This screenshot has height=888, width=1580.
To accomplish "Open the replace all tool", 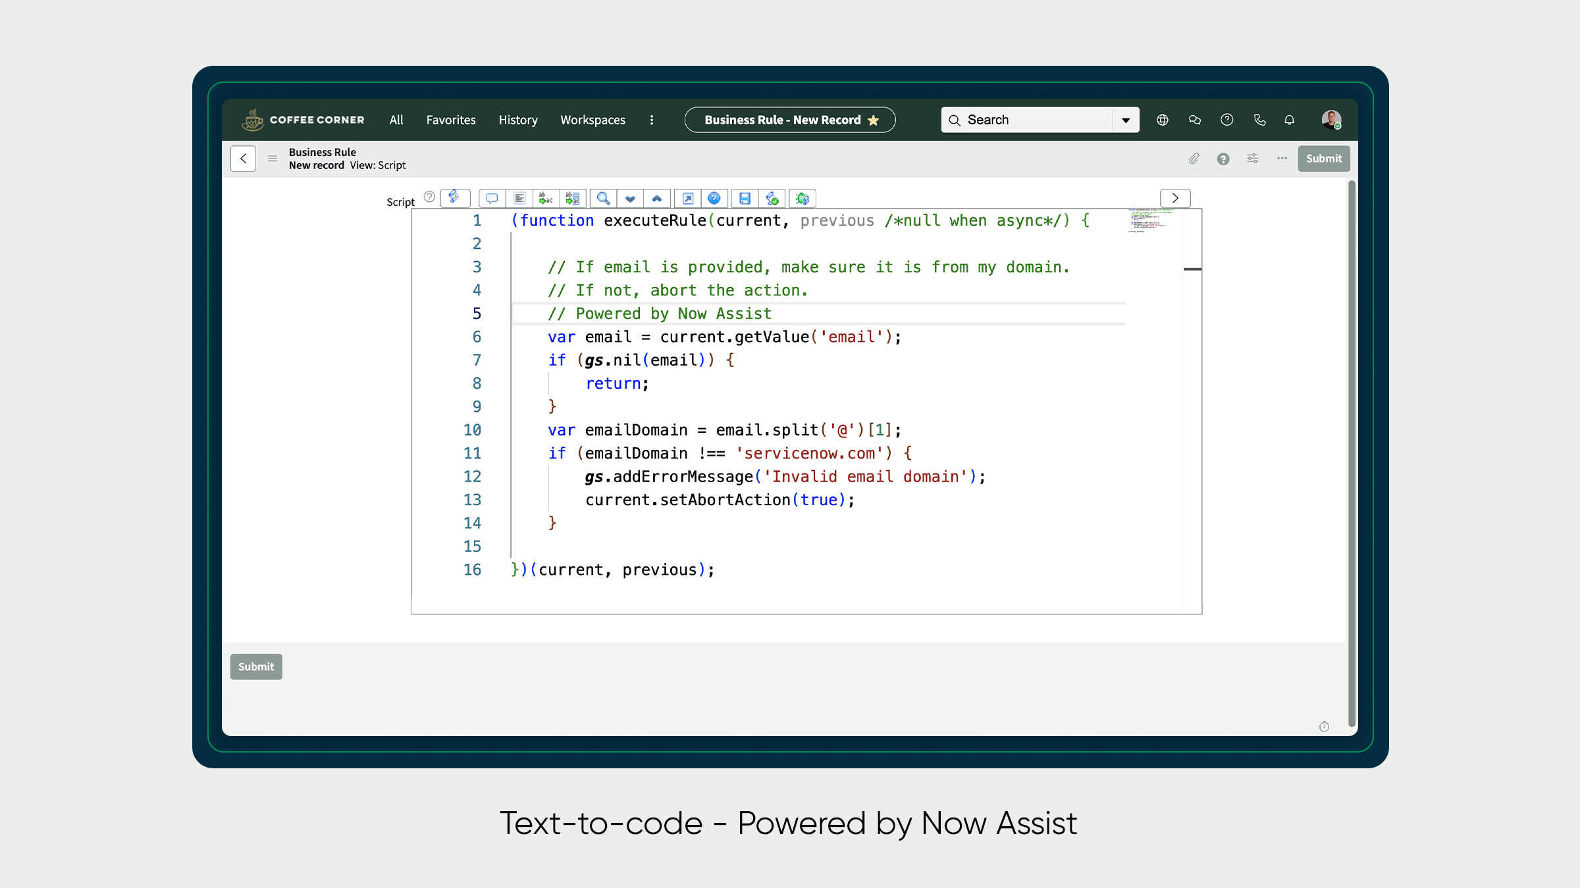I will (x=573, y=198).
